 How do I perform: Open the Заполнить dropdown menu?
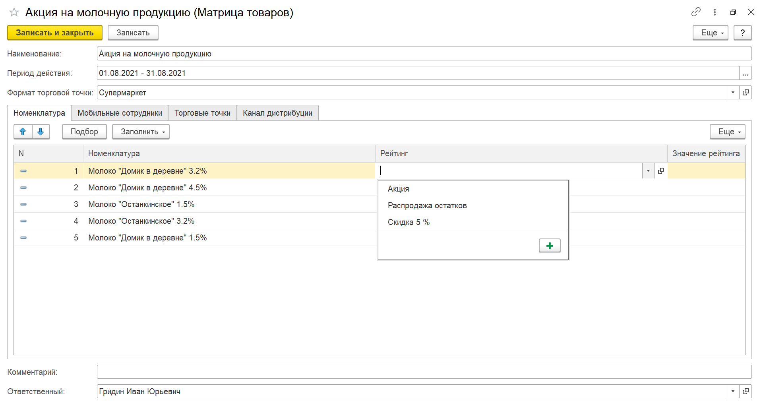(x=141, y=132)
